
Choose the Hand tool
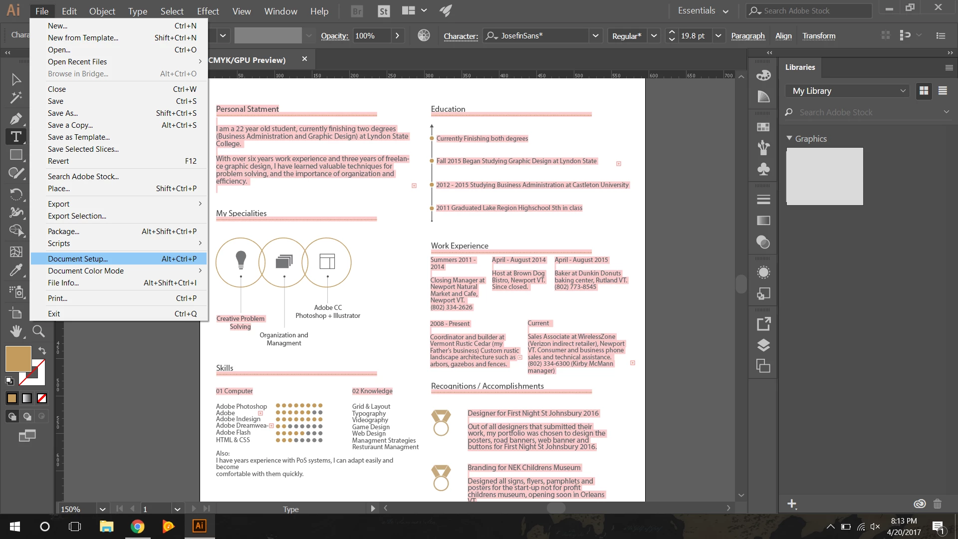tap(16, 331)
